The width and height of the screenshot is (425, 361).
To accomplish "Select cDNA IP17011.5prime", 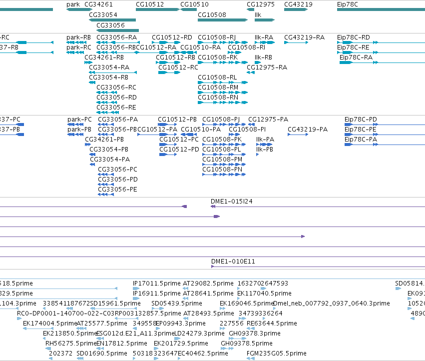I will pos(156,283).
